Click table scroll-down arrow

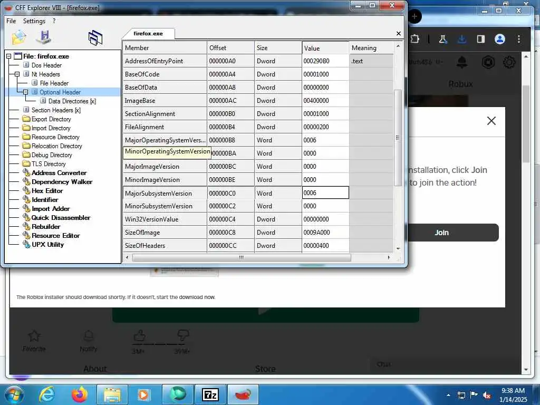click(398, 248)
